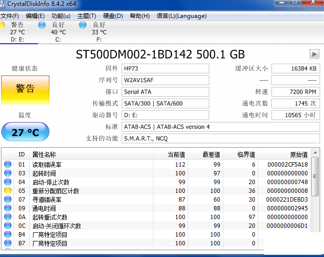Click the interface field Serial ATA
Image resolution: width=324 pixels, height=257 pixels.
point(165,92)
